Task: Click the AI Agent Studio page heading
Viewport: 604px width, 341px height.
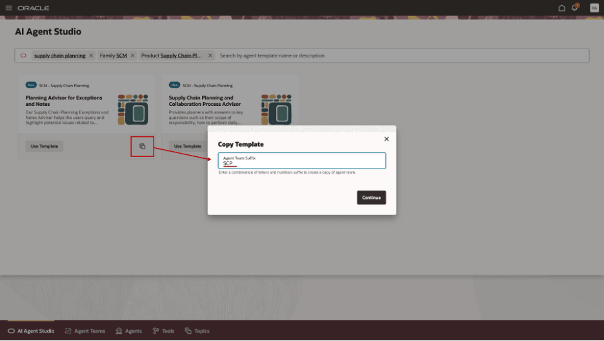Action: pyautogui.click(x=48, y=32)
